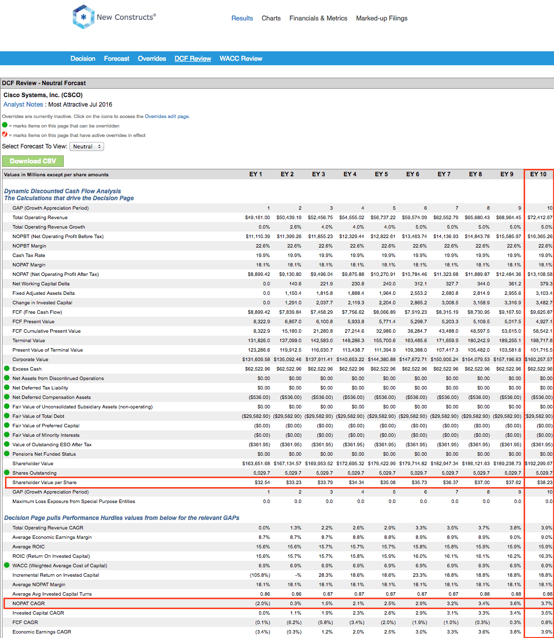Screen dimensions: 554x638
Task: Switch to the WACC Review tab
Action: pyautogui.click(x=241, y=58)
